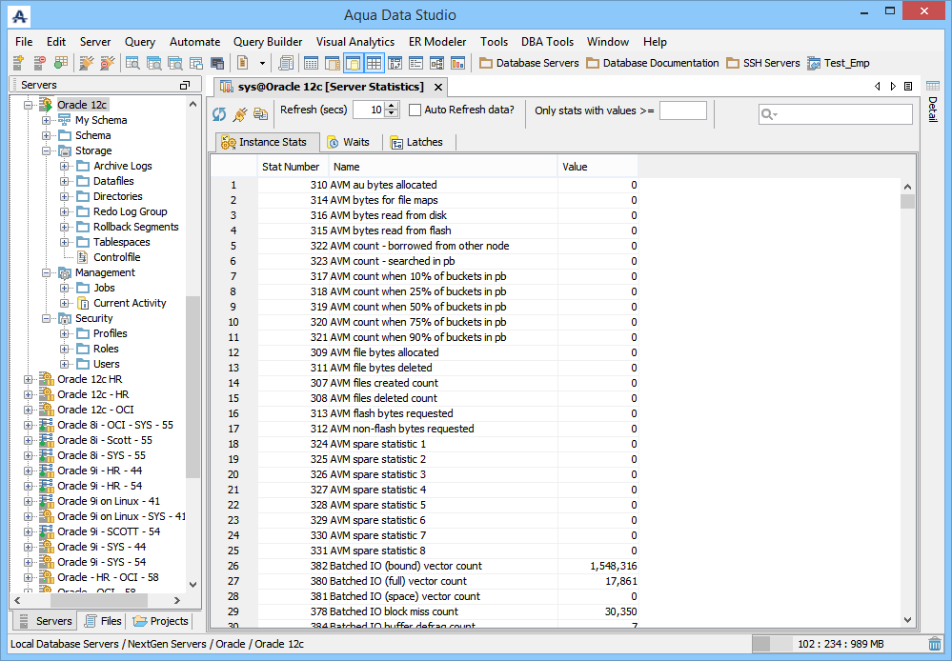Screen dimensions: 952x661
Task: Open the Projects tab at bottom left
Action: coord(160,621)
